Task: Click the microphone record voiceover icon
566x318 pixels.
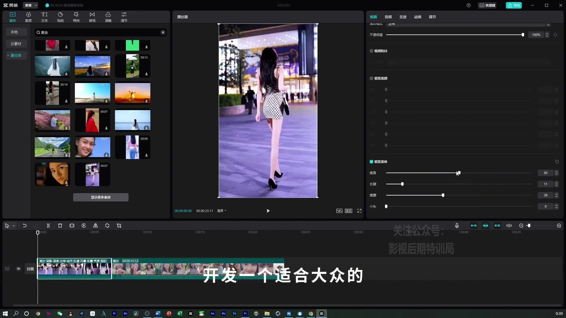Action: pyautogui.click(x=457, y=226)
